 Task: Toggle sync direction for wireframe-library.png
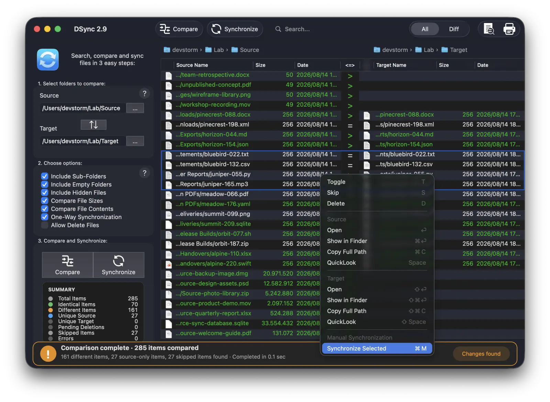tap(350, 96)
